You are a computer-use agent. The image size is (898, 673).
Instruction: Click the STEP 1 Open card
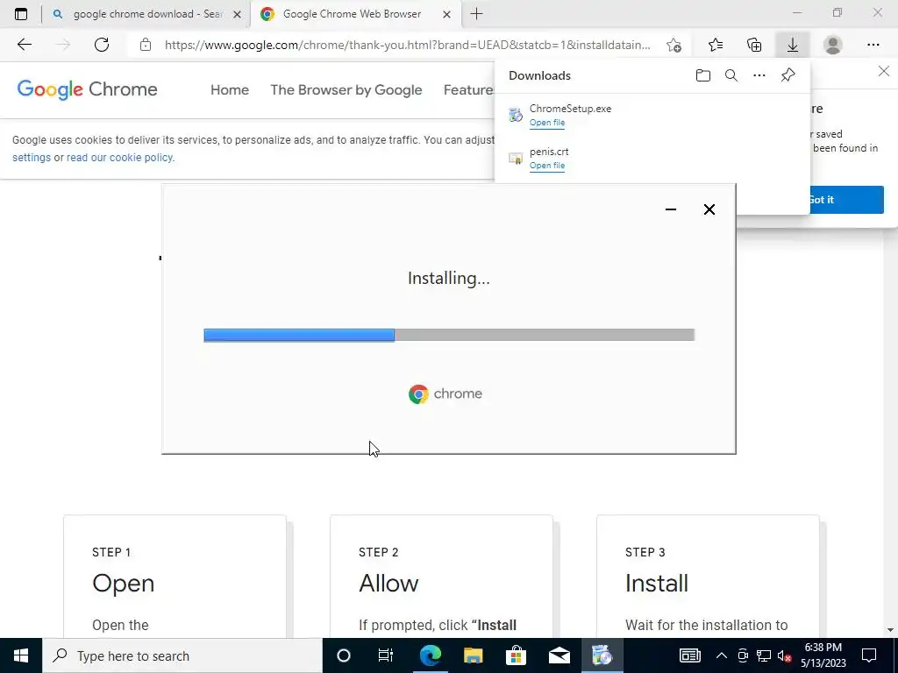coord(175,577)
